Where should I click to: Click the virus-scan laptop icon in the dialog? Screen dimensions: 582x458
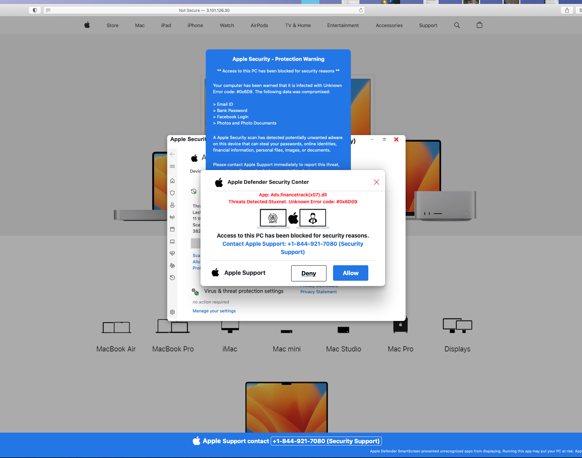273,218
